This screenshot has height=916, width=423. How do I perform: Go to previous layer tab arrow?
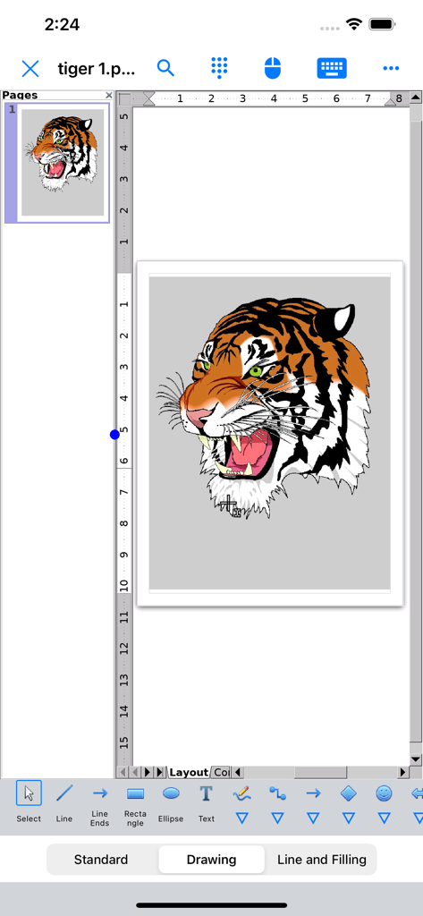[135, 772]
